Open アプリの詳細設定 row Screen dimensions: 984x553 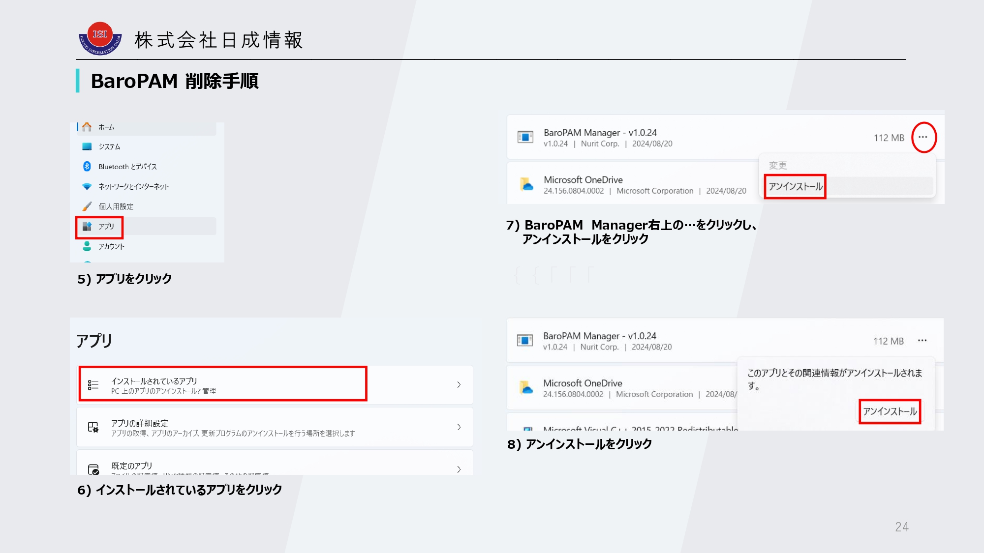tap(275, 427)
